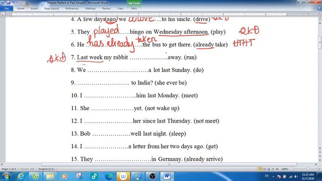Click the Word application icon in title bar
Viewport: 322px width, 181px height.
tap(3, 3)
